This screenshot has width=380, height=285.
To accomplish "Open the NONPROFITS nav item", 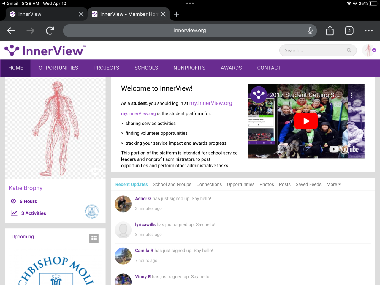I will coord(189,68).
